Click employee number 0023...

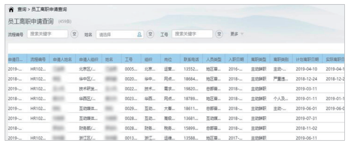131,99
